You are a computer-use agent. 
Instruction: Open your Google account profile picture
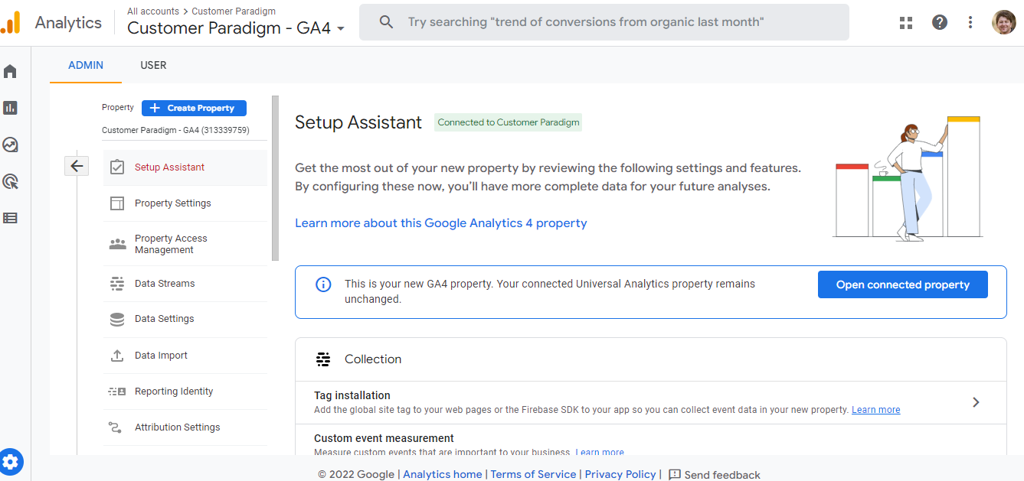click(x=1003, y=22)
